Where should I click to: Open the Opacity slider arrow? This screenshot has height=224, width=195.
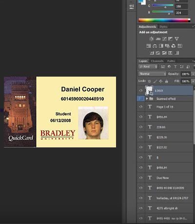193,74
